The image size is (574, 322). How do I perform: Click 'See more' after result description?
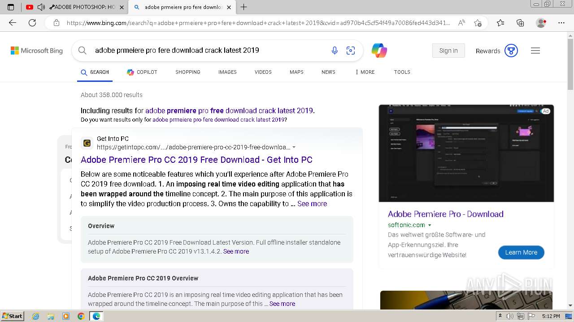point(312,203)
